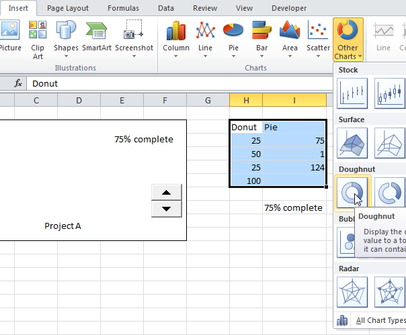Click All Chart Types link

380,321
